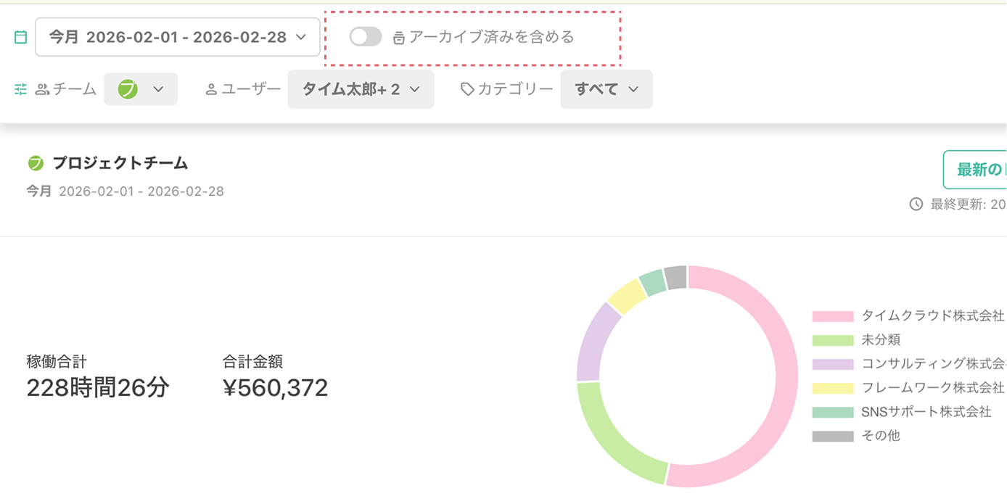This screenshot has width=1007, height=504.
Task: Expand the タイム太郎+2 user dropdown
Action: tap(361, 88)
